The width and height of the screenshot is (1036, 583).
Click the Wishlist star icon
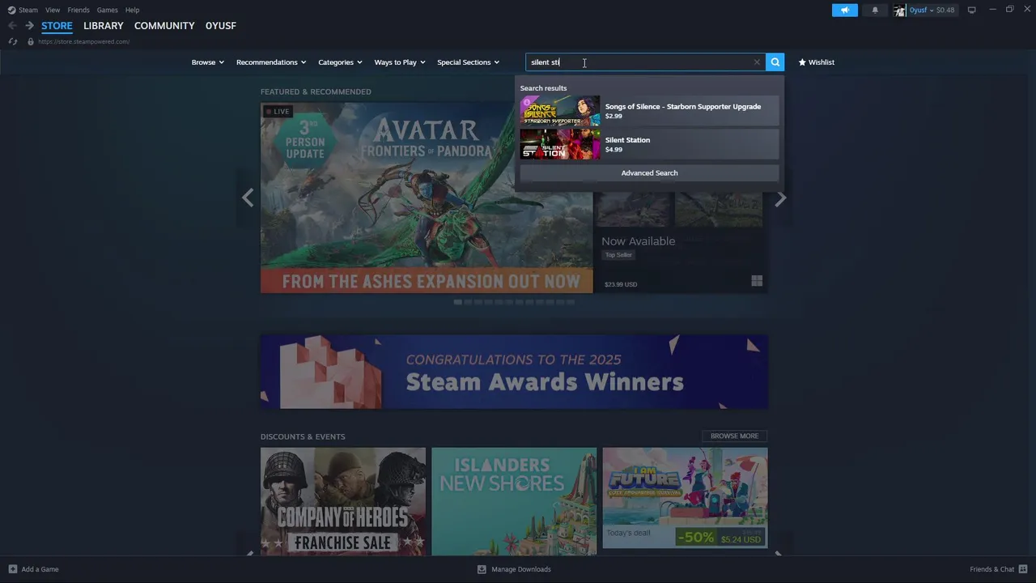click(802, 62)
